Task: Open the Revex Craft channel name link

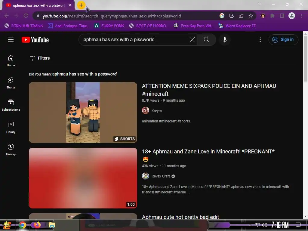Action: pos(161,176)
